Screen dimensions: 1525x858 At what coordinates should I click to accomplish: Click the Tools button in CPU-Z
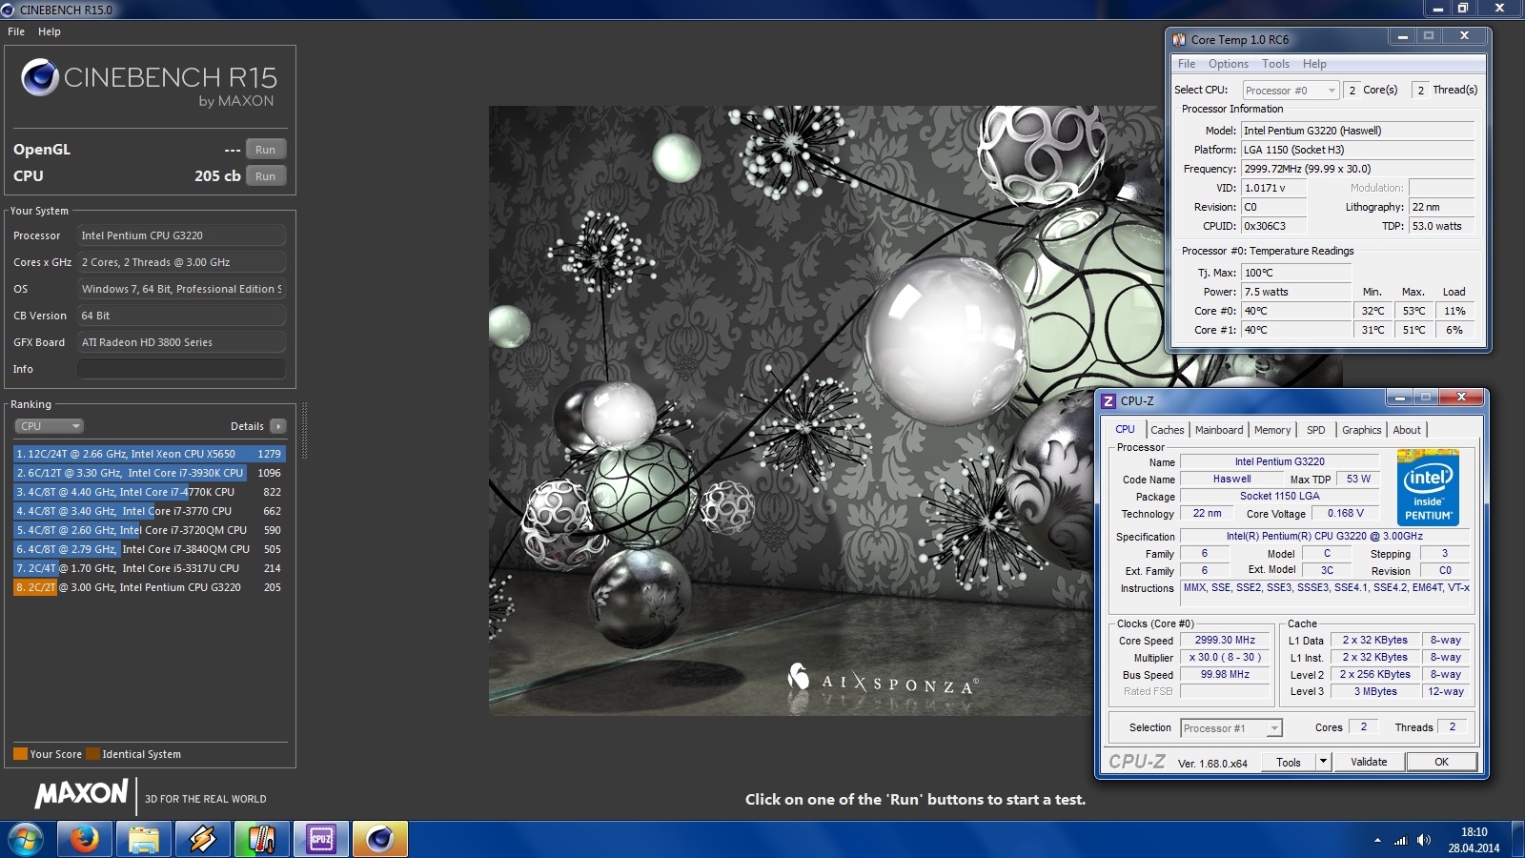pyautogui.click(x=1289, y=762)
